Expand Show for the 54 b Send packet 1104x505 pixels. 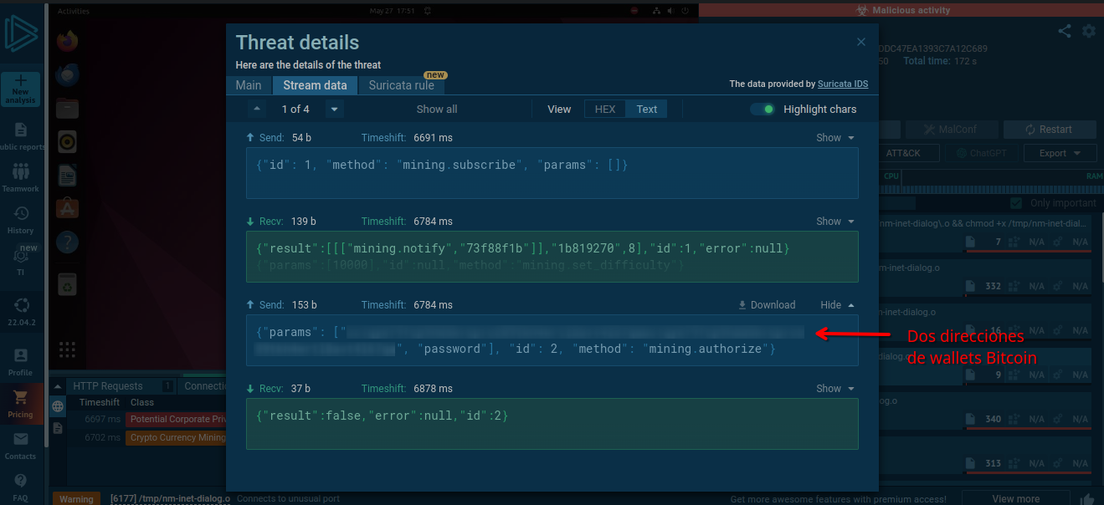[835, 138]
